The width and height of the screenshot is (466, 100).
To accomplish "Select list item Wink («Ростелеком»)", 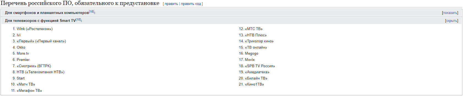I will point(35,29).
